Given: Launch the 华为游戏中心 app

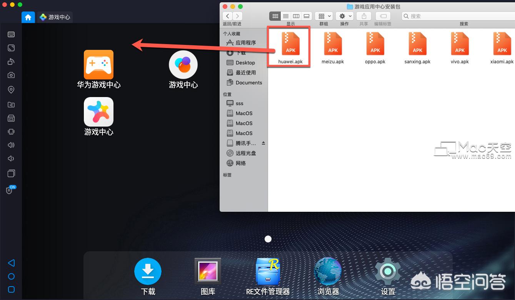Looking at the screenshot, I should [99, 69].
